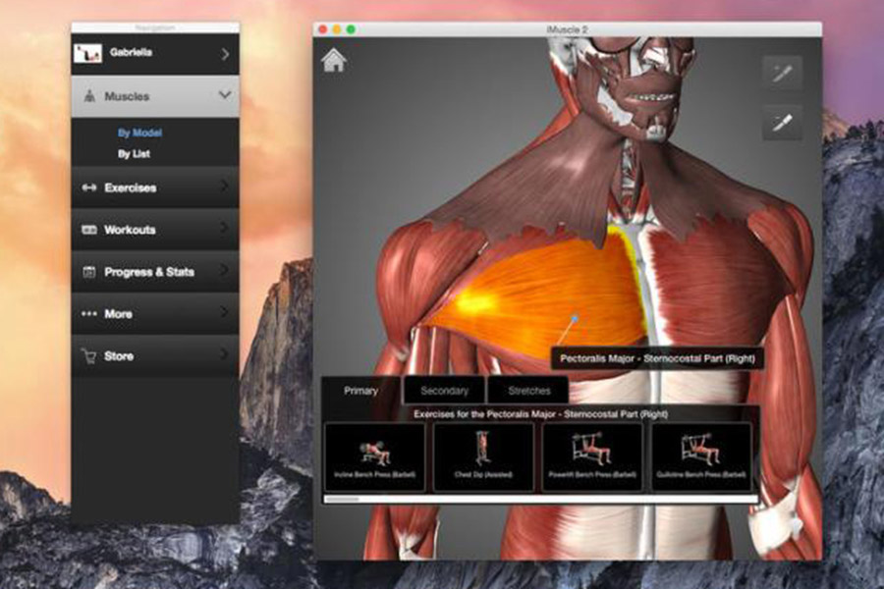Image resolution: width=884 pixels, height=589 pixels.
Task: Click the Store cart icon
Action: pyautogui.click(x=87, y=356)
